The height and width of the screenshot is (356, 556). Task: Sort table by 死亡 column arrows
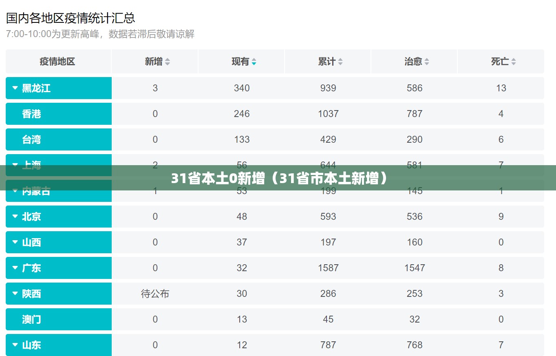tap(514, 62)
